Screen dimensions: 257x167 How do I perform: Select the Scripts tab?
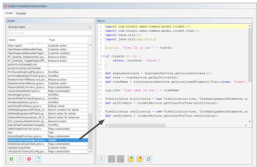click(9, 13)
